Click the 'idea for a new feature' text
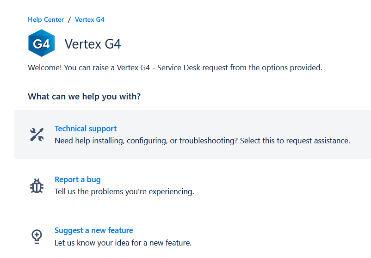 coord(123,242)
